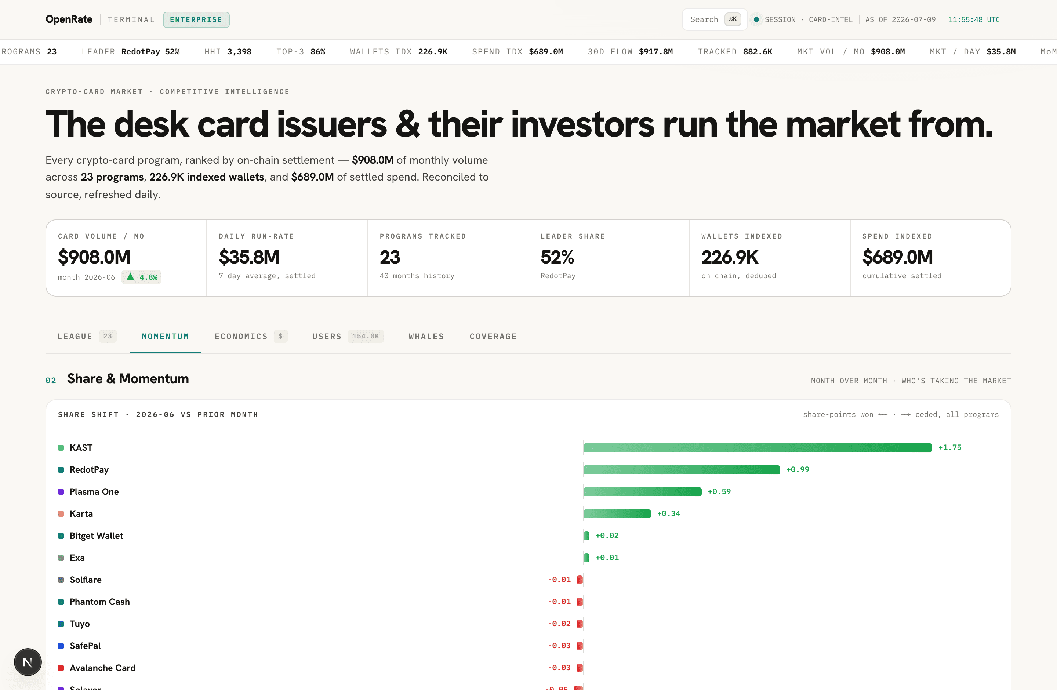Screen dimensions: 1057x690
Task: Click the TERMINAL label in header
Action: pyautogui.click(x=131, y=19)
